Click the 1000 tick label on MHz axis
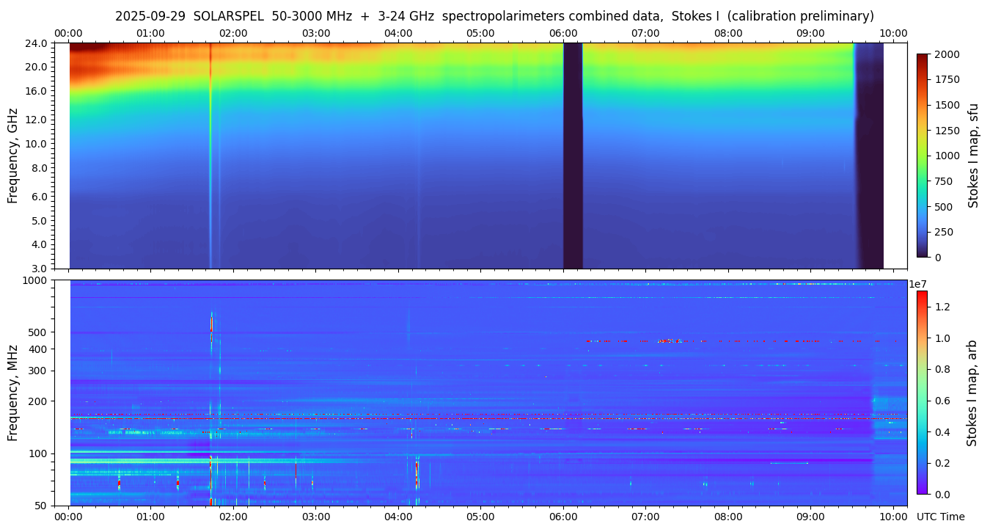The height and width of the screenshot is (532, 990). [x=36, y=280]
